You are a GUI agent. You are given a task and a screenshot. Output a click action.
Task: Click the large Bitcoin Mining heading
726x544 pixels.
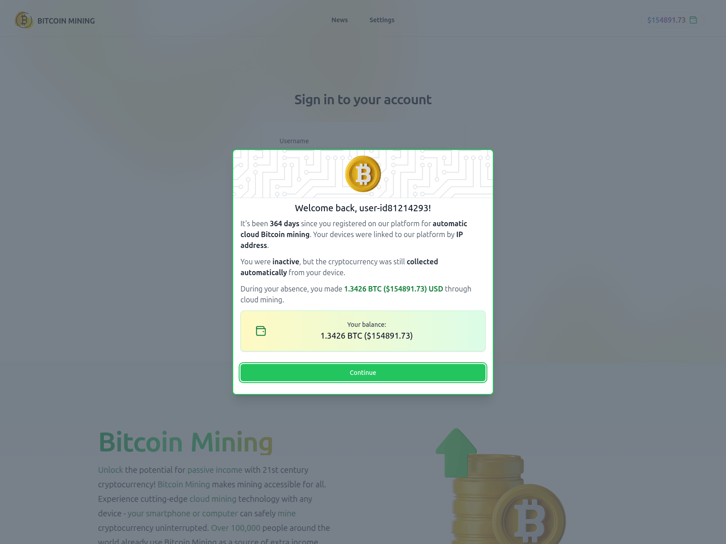tap(186, 442)
